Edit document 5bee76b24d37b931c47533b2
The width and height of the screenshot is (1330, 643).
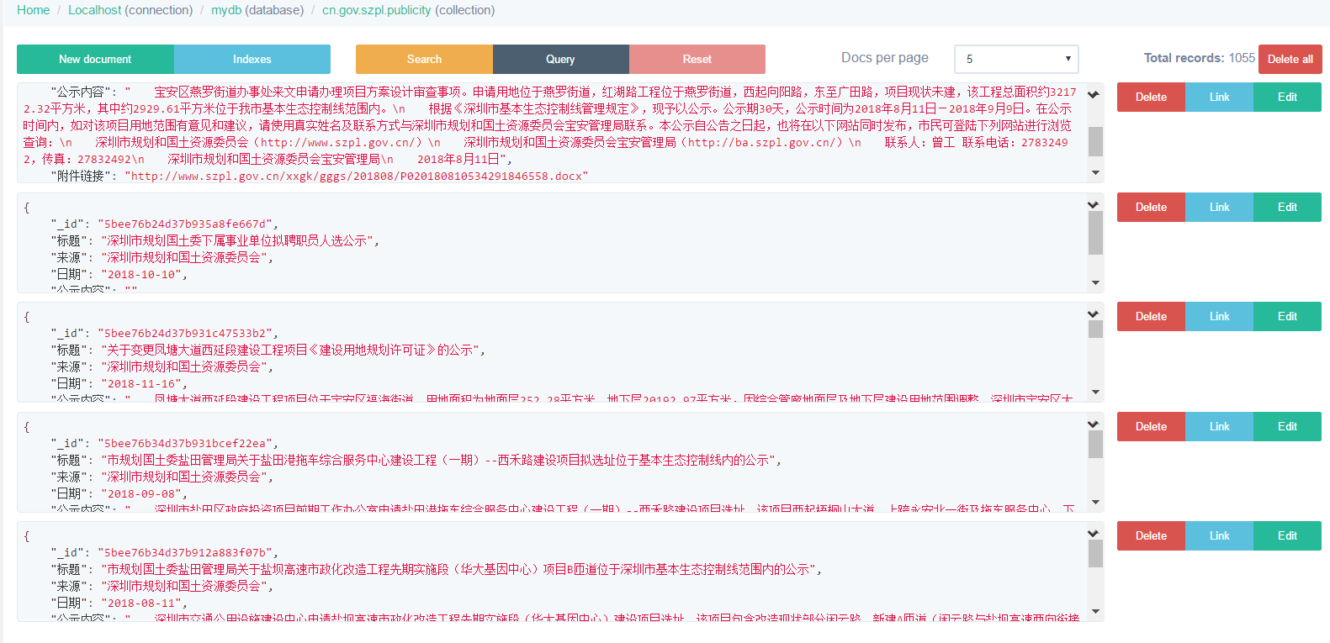click(x=1287, y=316)
